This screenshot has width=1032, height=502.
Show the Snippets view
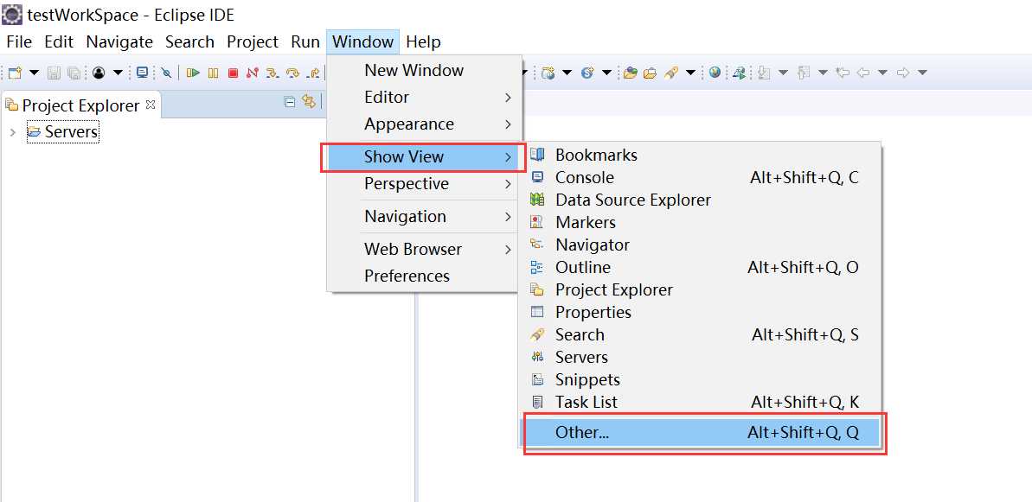700,380
